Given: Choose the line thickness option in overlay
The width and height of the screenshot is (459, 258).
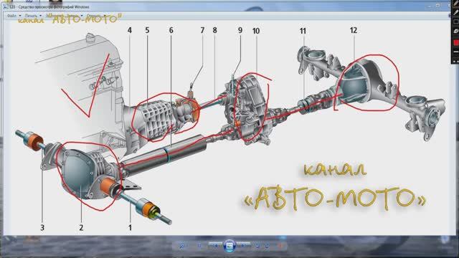Looking at the screenshot, I should (455, 52).
